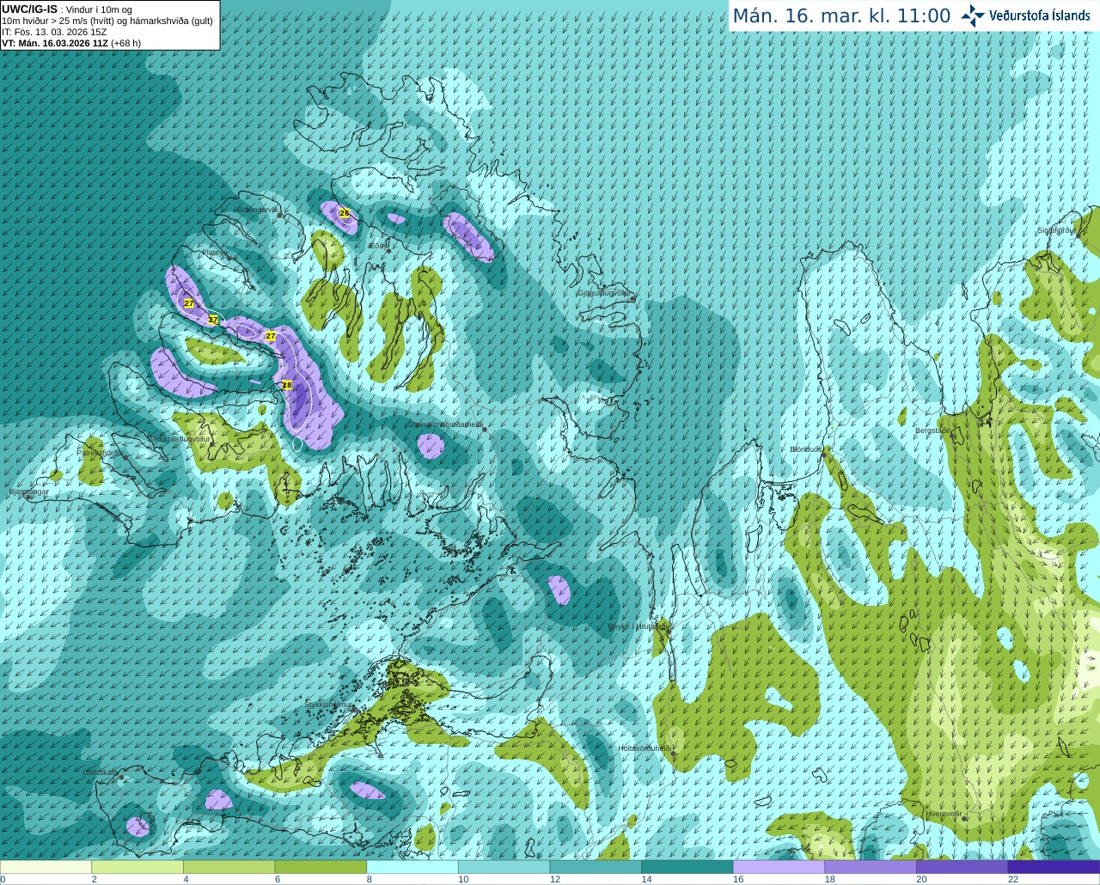Select the 2–4 m/s legend color
This screenshot has height=885, width=1100.
pyautogui.click(x=137, y=867)
